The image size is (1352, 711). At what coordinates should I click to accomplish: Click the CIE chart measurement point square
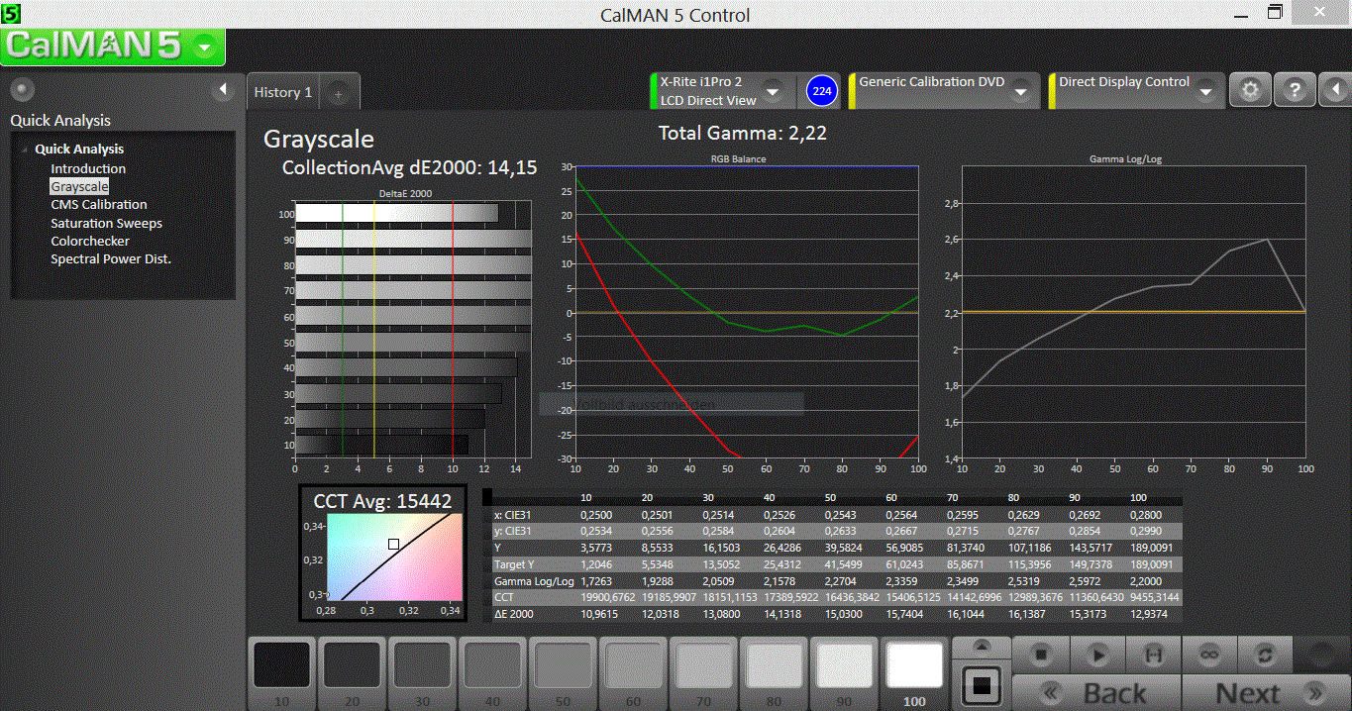tap(394, 545)
